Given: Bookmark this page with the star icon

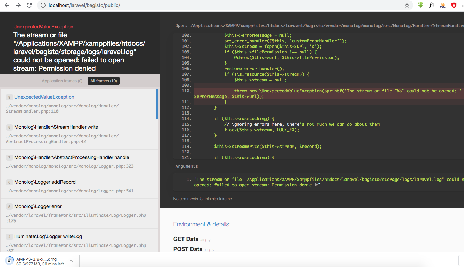Looking at the screenshot, I should 407,5.
